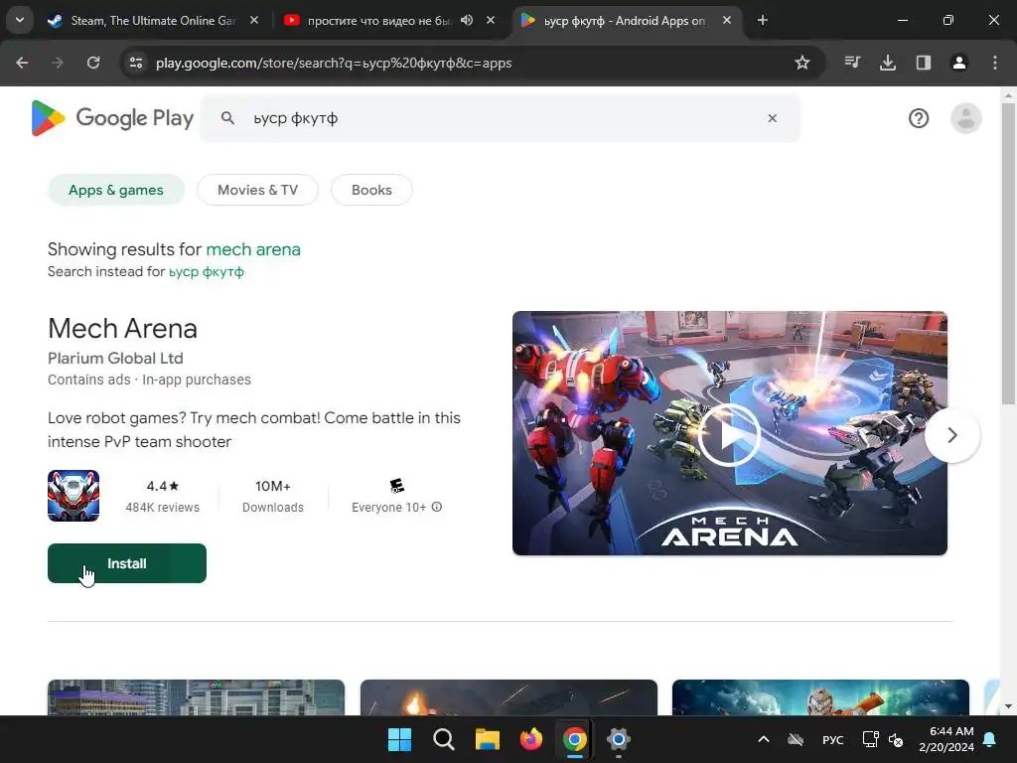Screen dimensions: 1017x763
Task: Open the muted volume tray icon
Action: (x=896, y=739)
